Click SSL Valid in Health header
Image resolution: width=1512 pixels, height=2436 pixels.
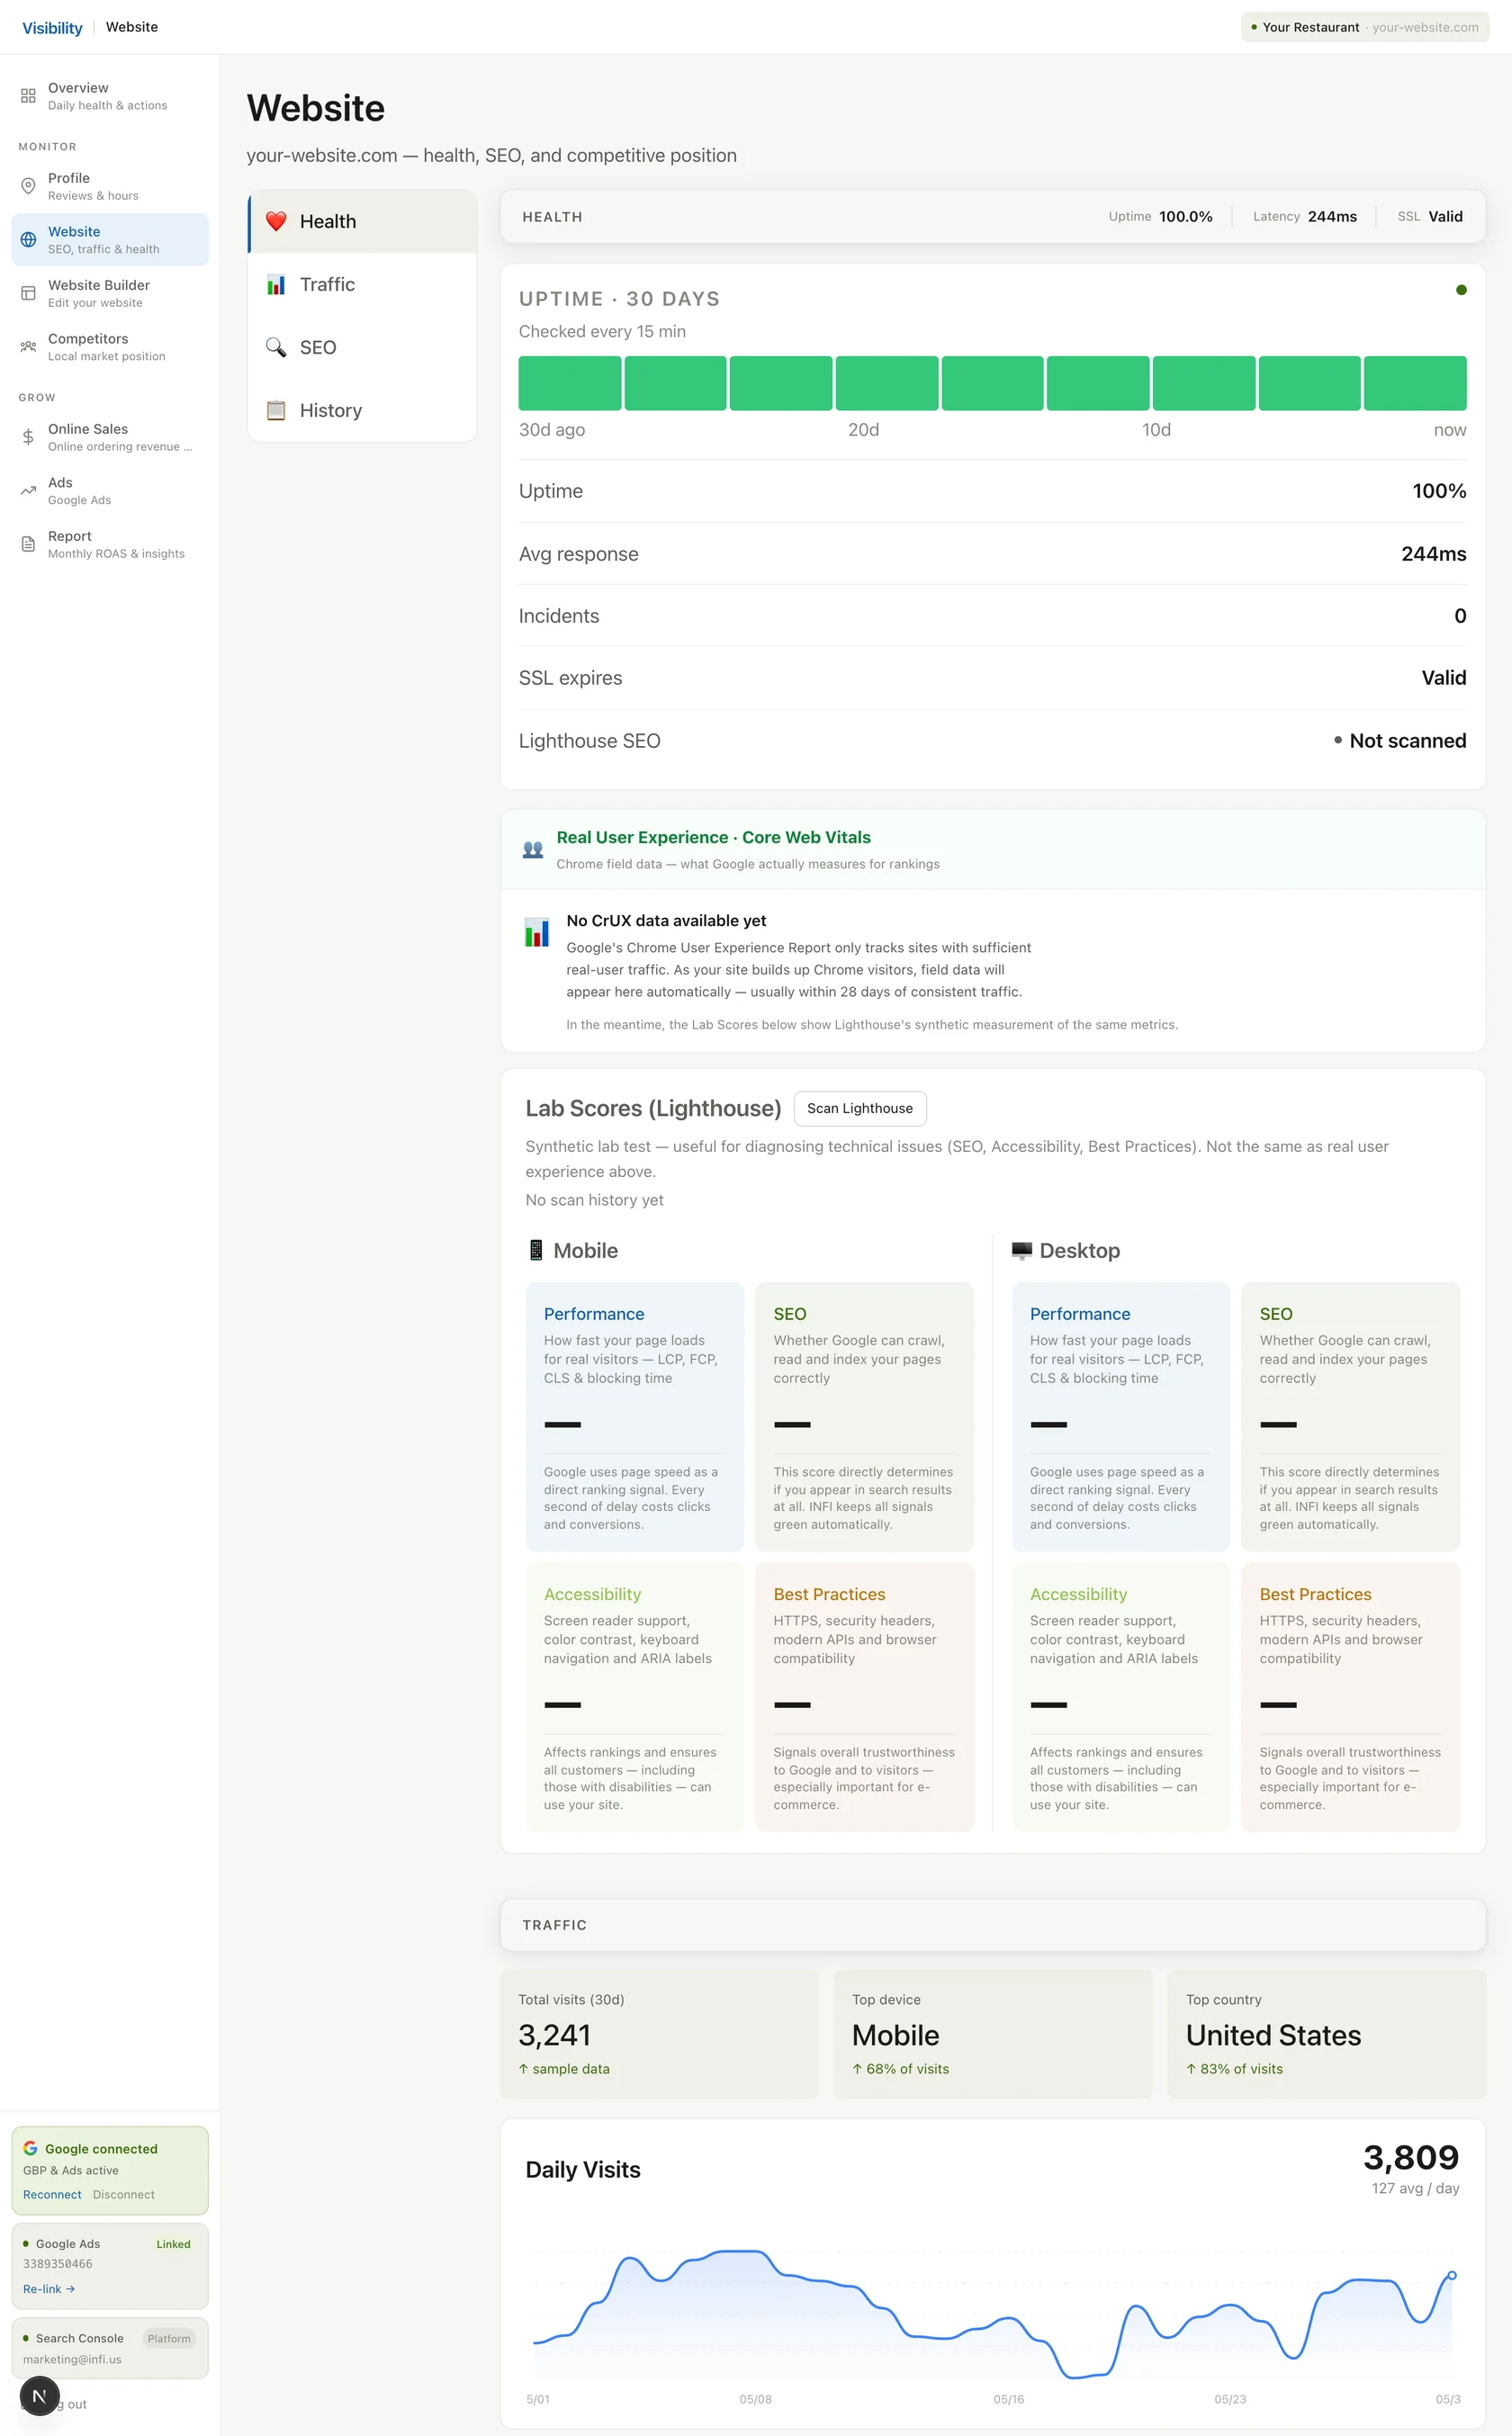tap(1430, 217)
